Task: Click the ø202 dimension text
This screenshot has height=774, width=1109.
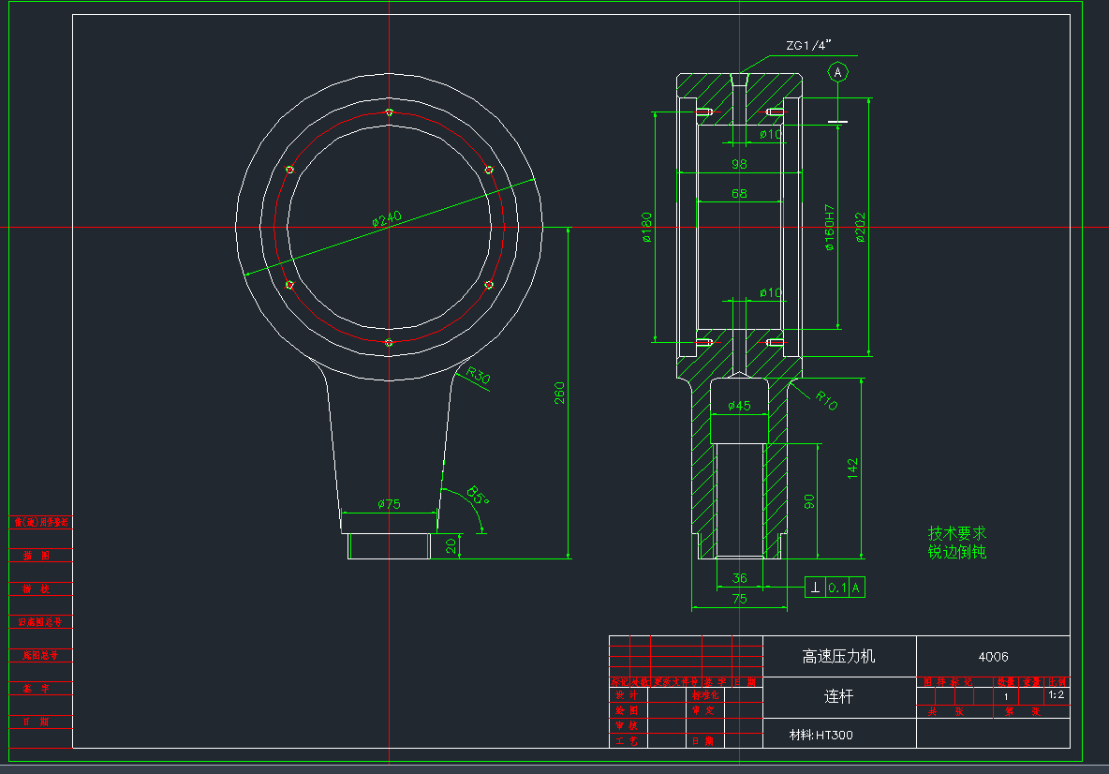Action: (x=861, y=228)
